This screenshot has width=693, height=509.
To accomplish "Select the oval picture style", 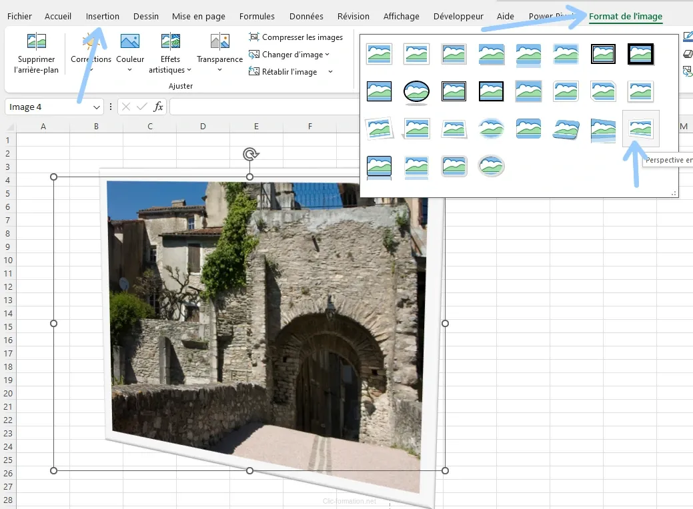I will pyautogui.click(x=416, y=92).
